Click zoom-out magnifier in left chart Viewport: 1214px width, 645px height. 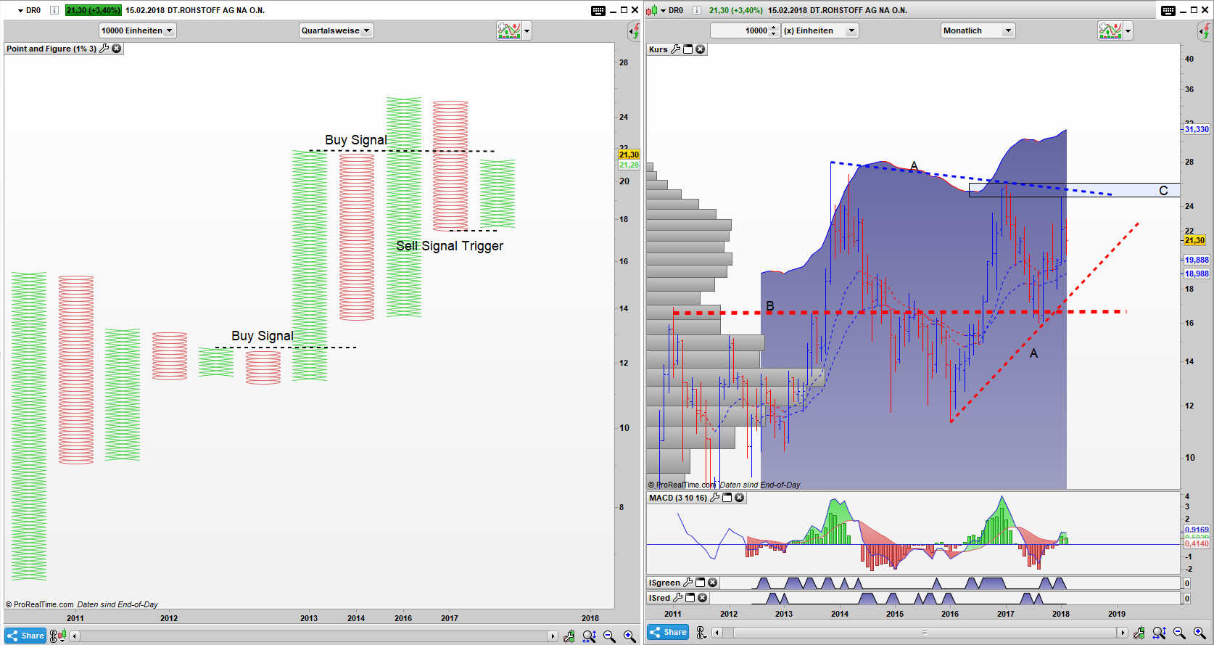click(x=609, y=636)
